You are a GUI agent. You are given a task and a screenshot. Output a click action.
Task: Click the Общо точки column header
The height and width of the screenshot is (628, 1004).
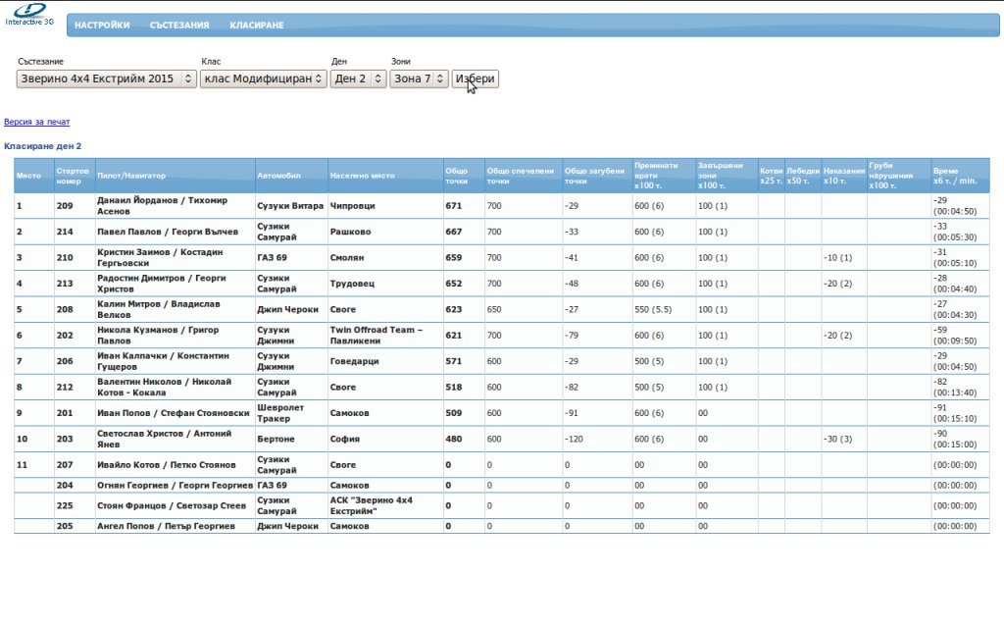[457, 176]
